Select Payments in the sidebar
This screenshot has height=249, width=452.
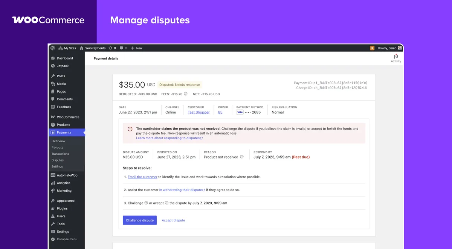(x=67, y=132)
